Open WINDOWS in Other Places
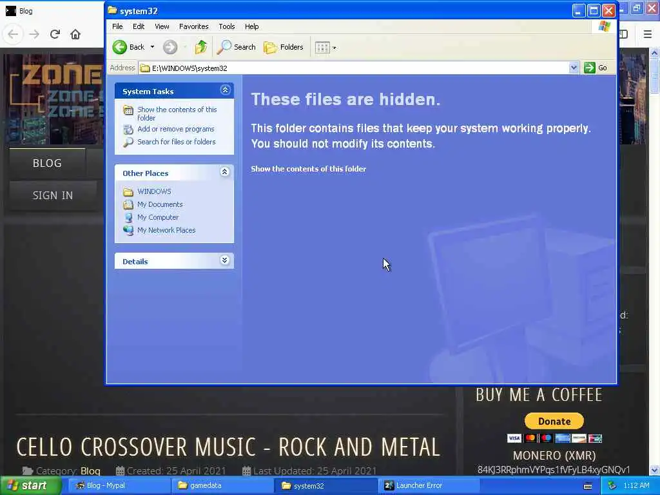660x495 pixels. [154, 191]
